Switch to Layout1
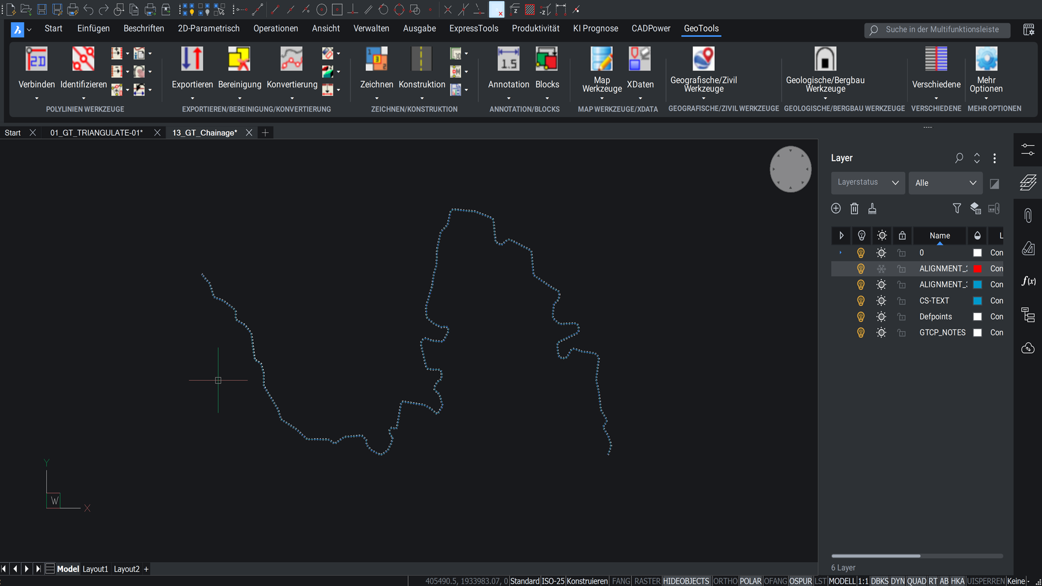Screen dimensions: 1042x586 click(95, 569)
